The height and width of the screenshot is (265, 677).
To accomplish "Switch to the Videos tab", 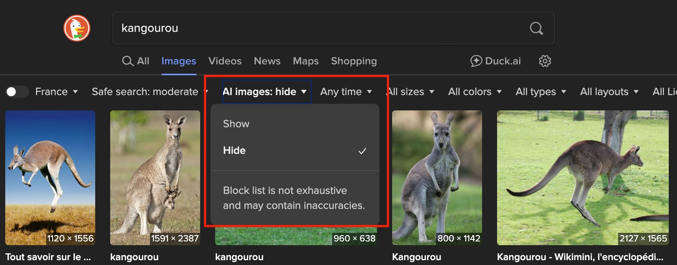I will click(225, 61).
